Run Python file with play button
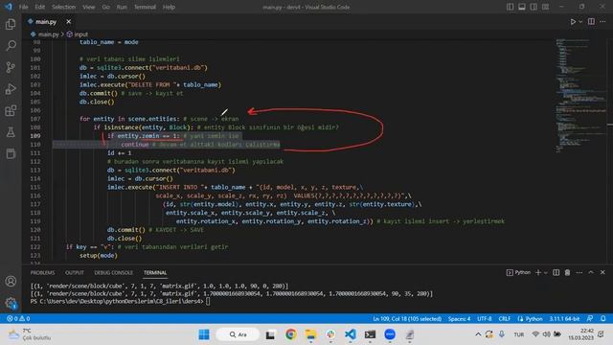The height and width of the screenshot is (345, 613). (x=573, y=21)
